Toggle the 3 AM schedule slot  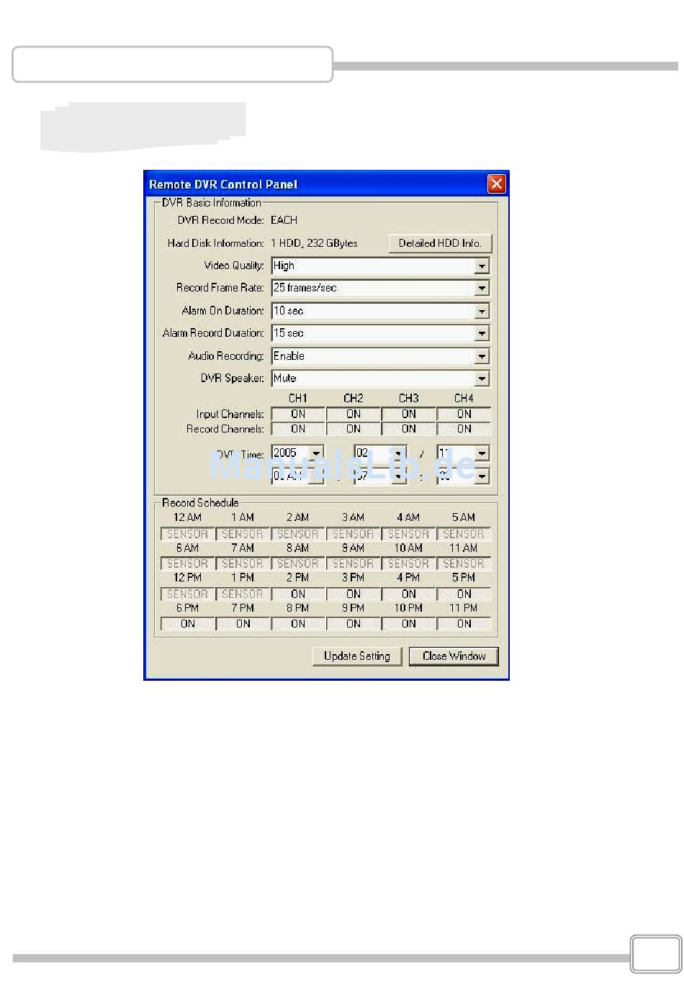click(354, 534)
